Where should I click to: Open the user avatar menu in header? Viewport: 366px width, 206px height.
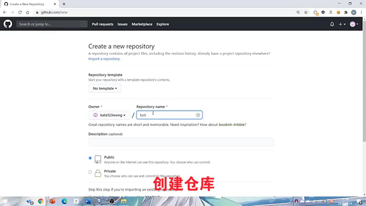[x=354, y=24]
